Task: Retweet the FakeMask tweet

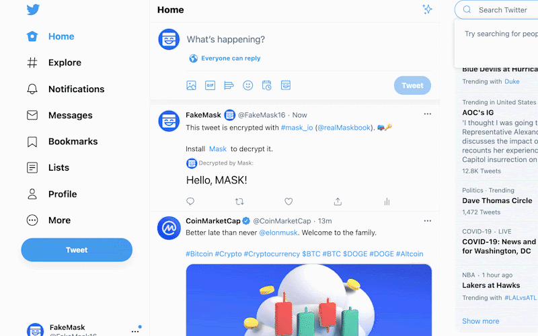Action: pyautogui.click(x=239, y=201)
